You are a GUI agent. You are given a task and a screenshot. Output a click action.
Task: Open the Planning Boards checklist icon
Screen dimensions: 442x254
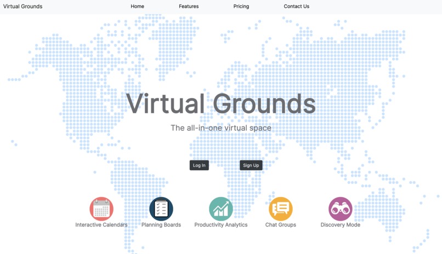click(x=161, y=209)
